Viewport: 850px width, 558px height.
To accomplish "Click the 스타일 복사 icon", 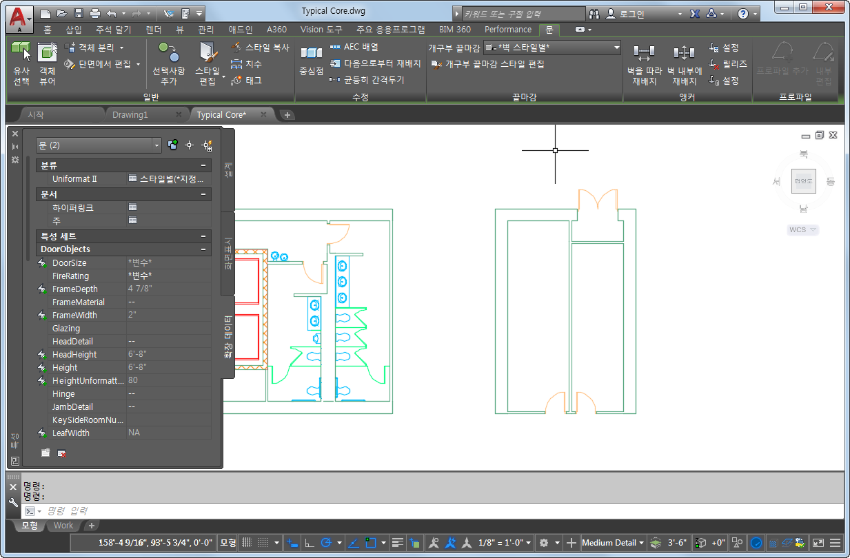I will click(x=236, y=48).
